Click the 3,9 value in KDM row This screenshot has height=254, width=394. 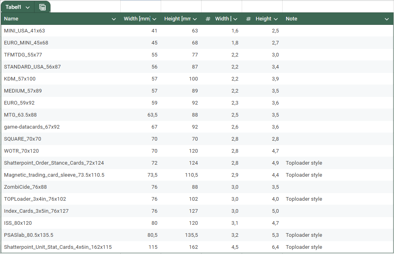coord(275,79)
